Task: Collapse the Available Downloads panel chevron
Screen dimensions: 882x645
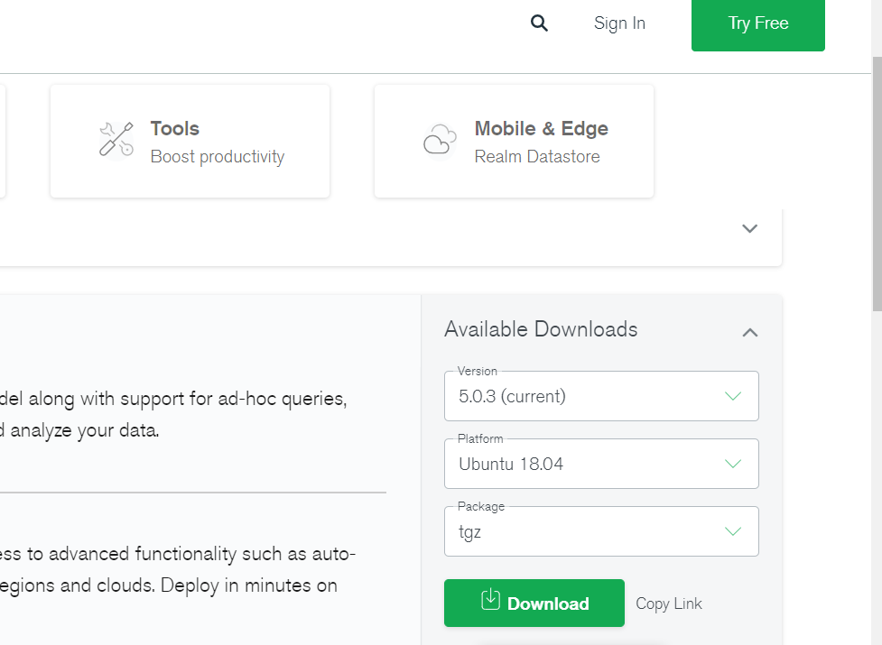Action: 749,332
